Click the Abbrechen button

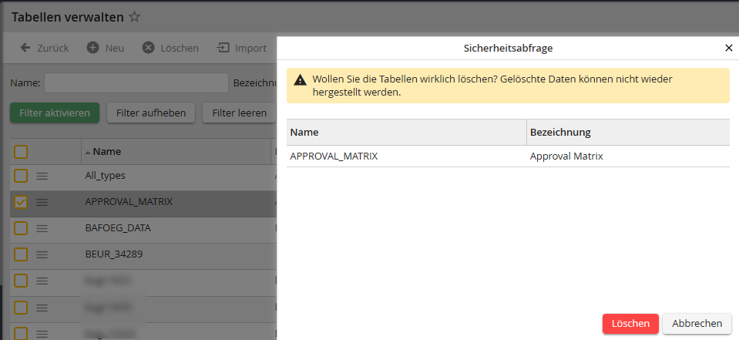coord(697,324)
